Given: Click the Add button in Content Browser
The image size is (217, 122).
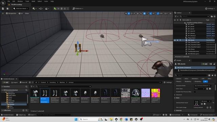Looking at the screenshot, I should click(6, 82).
